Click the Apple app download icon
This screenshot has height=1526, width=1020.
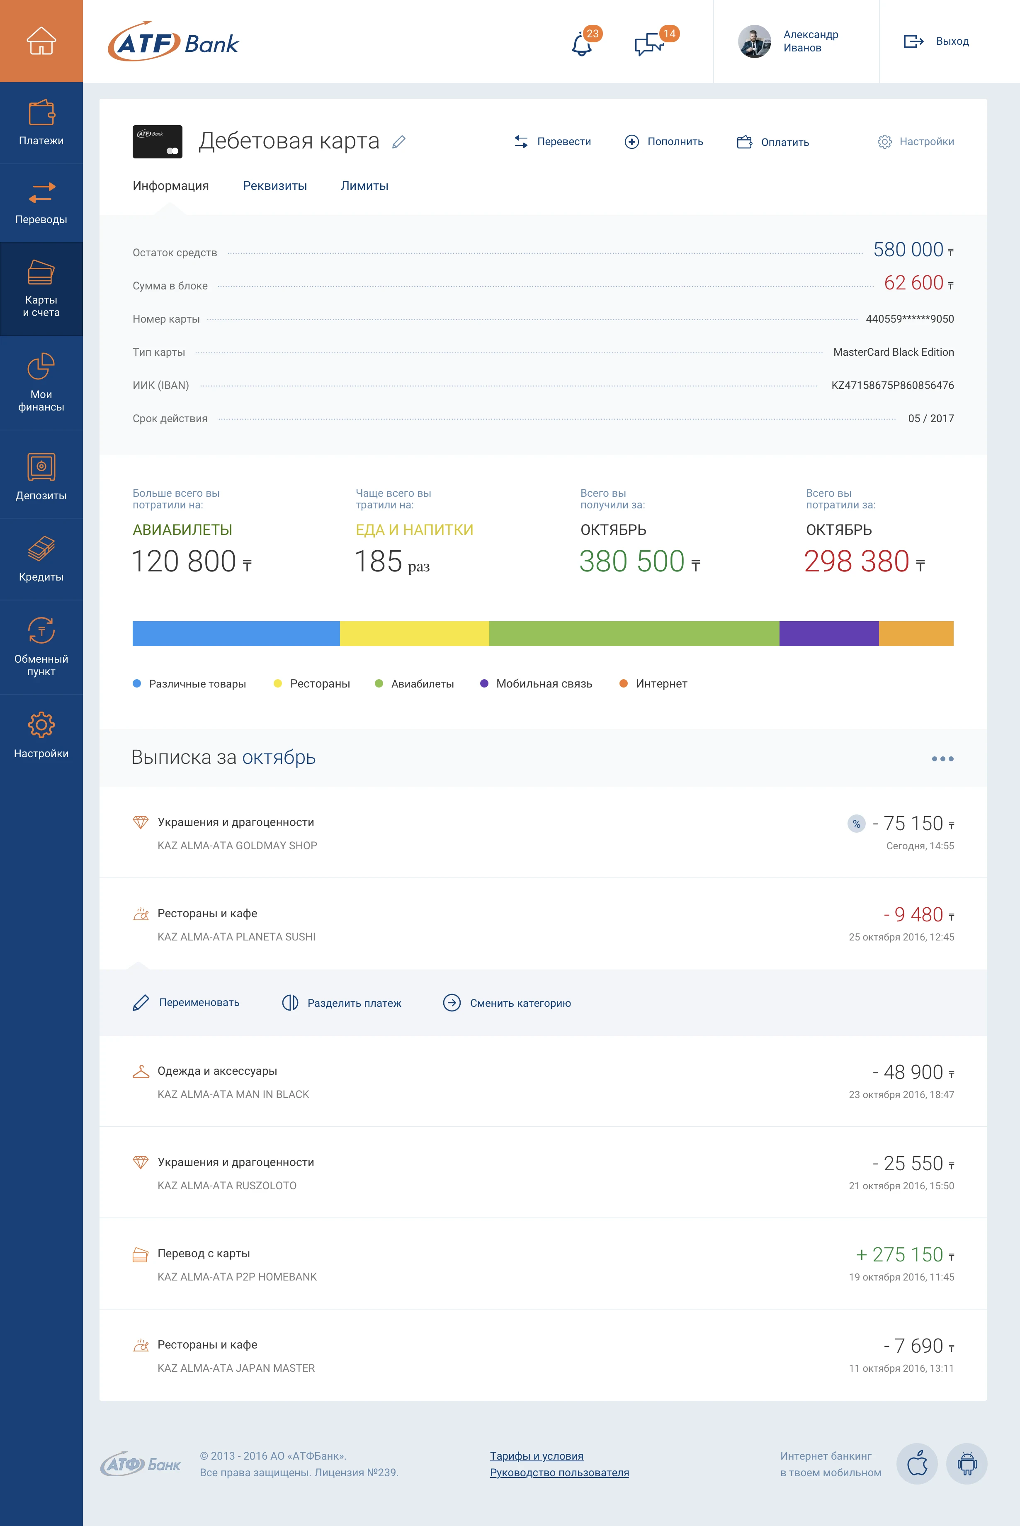(x=917, y=1464)
